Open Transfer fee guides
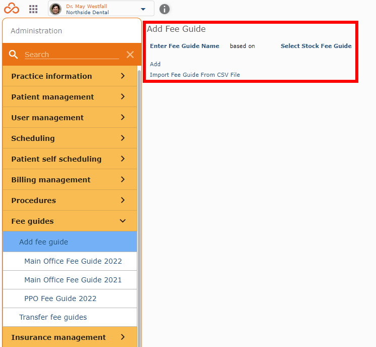Screen dimensions: 376x347 [70, 317]
